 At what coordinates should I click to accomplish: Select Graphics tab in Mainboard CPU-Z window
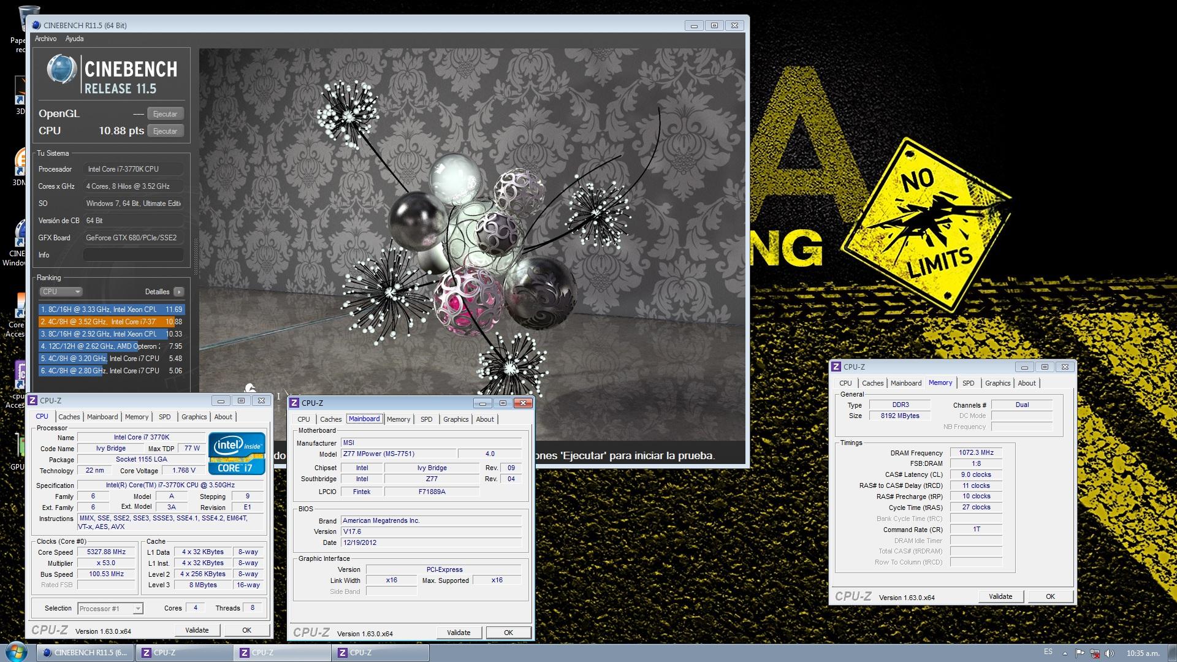[x=455, y=419]
